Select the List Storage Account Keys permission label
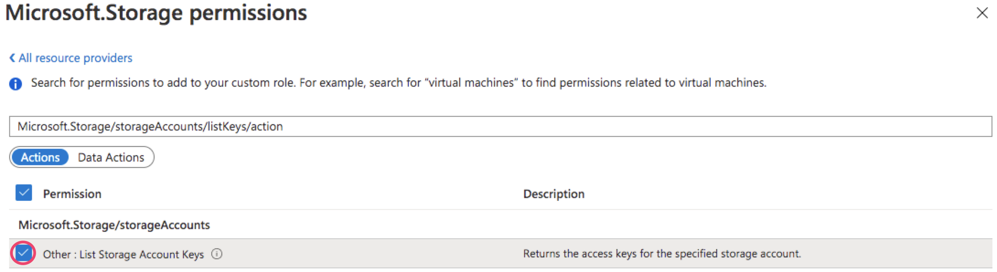The image size is (997, 272). click(141, 254)
